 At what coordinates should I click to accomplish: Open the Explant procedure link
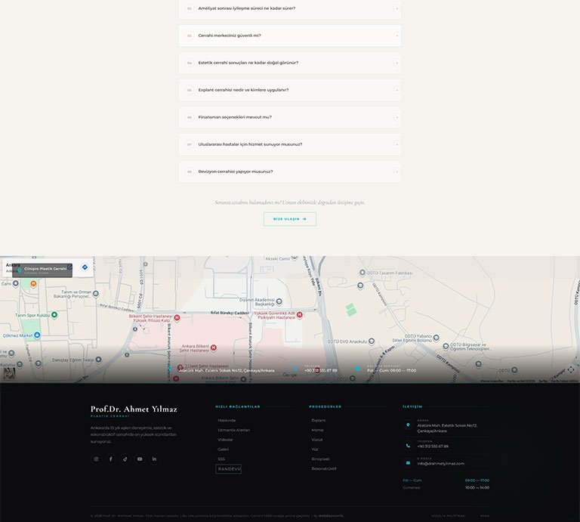pos(319,421)
